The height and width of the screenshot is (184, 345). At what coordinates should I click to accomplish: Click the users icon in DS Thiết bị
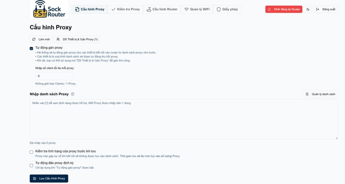tap(58, 39)
